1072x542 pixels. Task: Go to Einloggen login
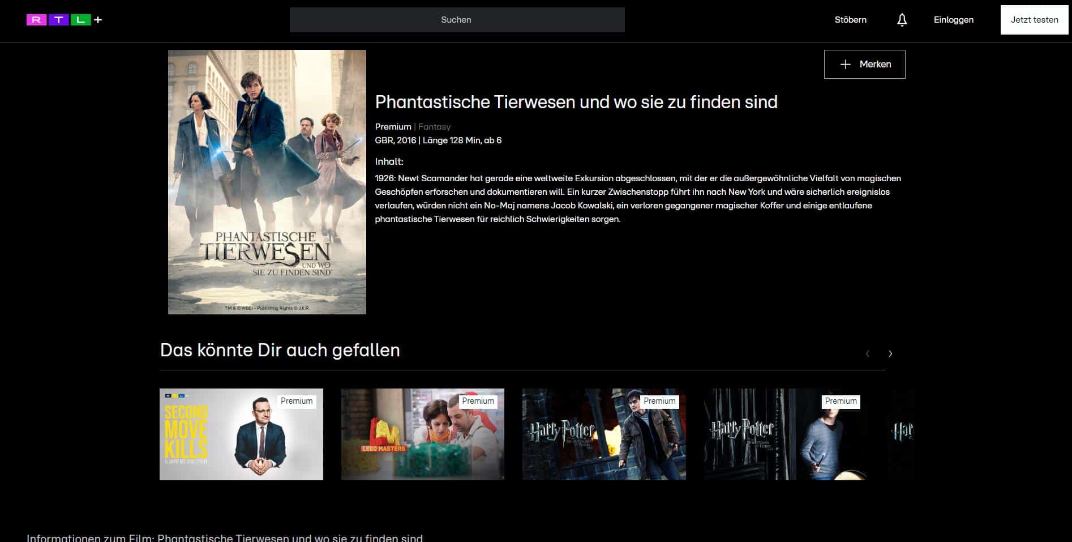tap(953, 20)
